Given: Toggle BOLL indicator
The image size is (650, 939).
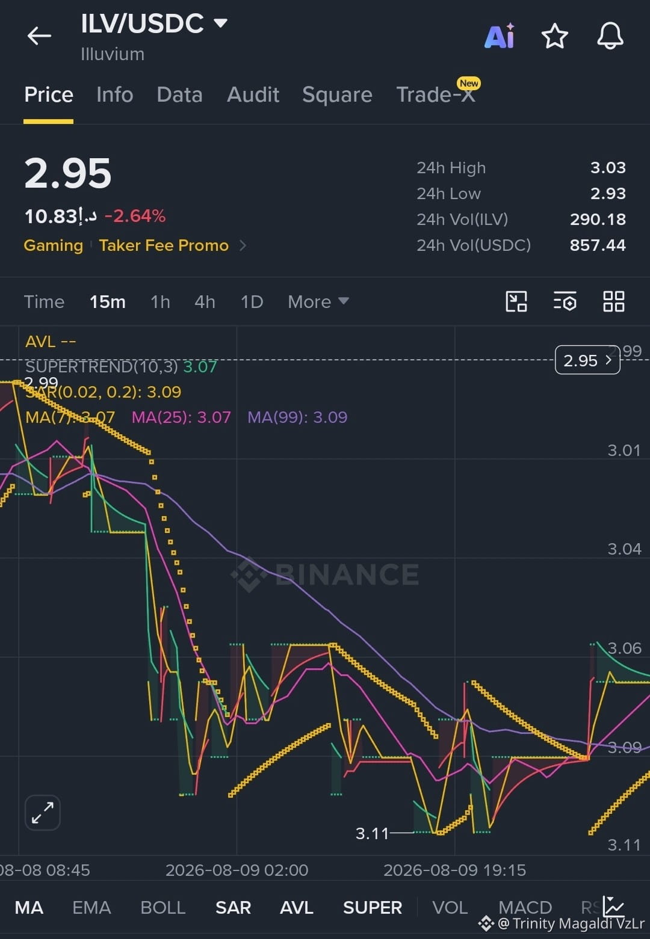Looking at the screenshot, I should click(x=162, y=907).
